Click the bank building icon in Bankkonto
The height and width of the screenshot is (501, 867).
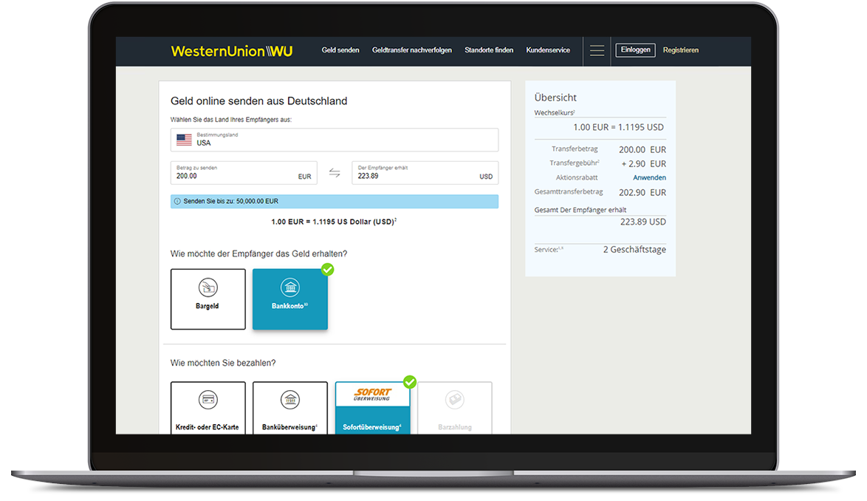coord(290,287)
